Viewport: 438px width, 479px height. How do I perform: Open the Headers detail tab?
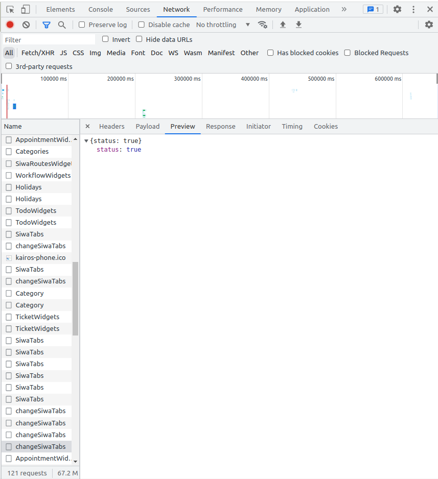tap(111, 127)
